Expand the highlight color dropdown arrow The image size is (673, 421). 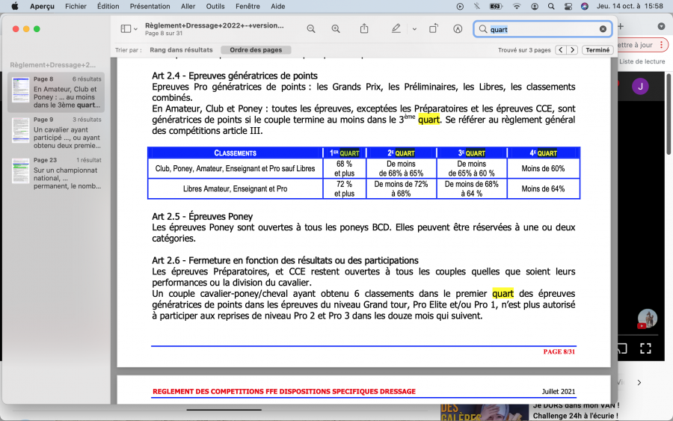[x=414, y=29]
